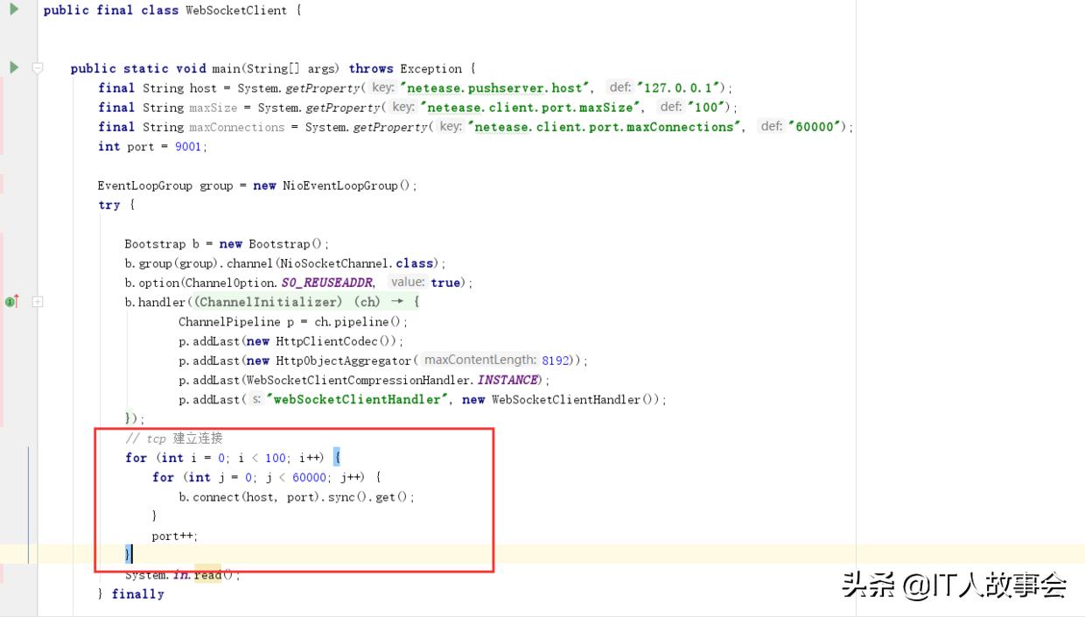Click the "tcp 建立连接" comment

point(174,438)
